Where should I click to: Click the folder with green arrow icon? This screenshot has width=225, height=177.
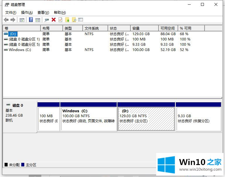(67, 20)
